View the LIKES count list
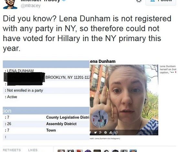The width and height of the screenshot is (178, 152). pyautogui.click(x=33, y=150)
